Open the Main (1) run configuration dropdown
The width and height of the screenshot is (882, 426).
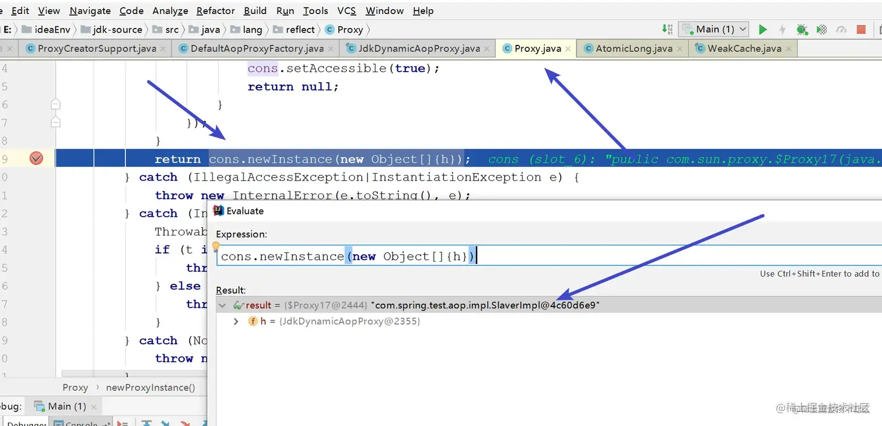pyautogui.click(x=715, y=29)
